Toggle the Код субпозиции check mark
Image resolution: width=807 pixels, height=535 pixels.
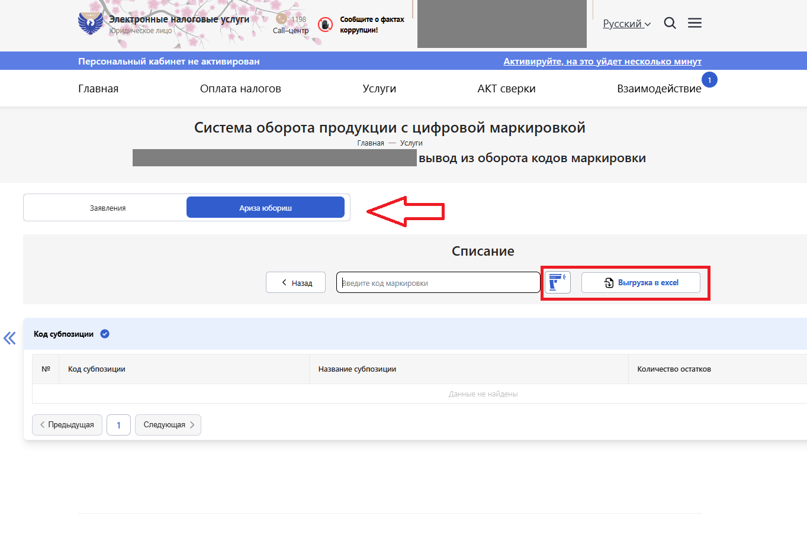(x=105, y=334)
